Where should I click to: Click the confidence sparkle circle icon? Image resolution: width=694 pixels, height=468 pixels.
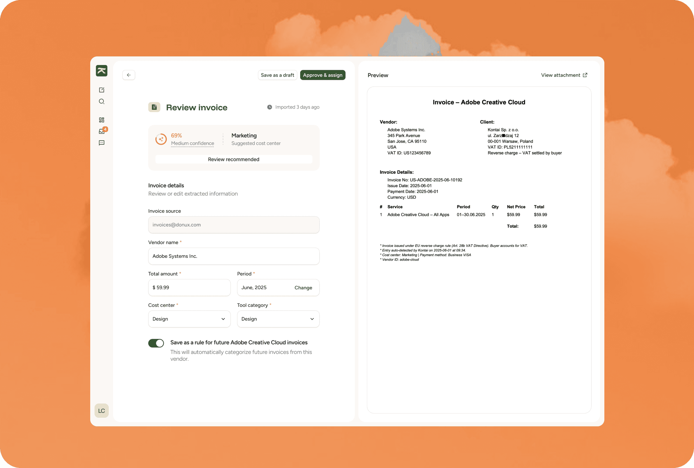[x=161, y=139]
